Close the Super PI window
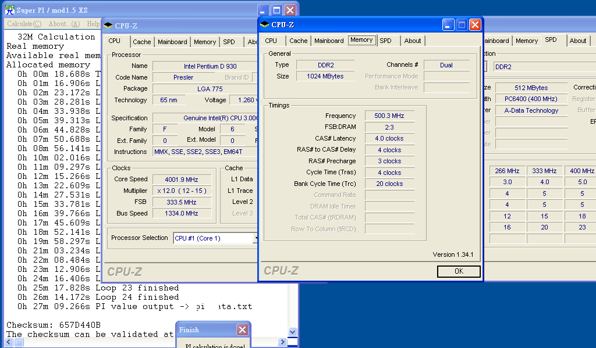This screenshot has width=596, height=348. [290, 10]
